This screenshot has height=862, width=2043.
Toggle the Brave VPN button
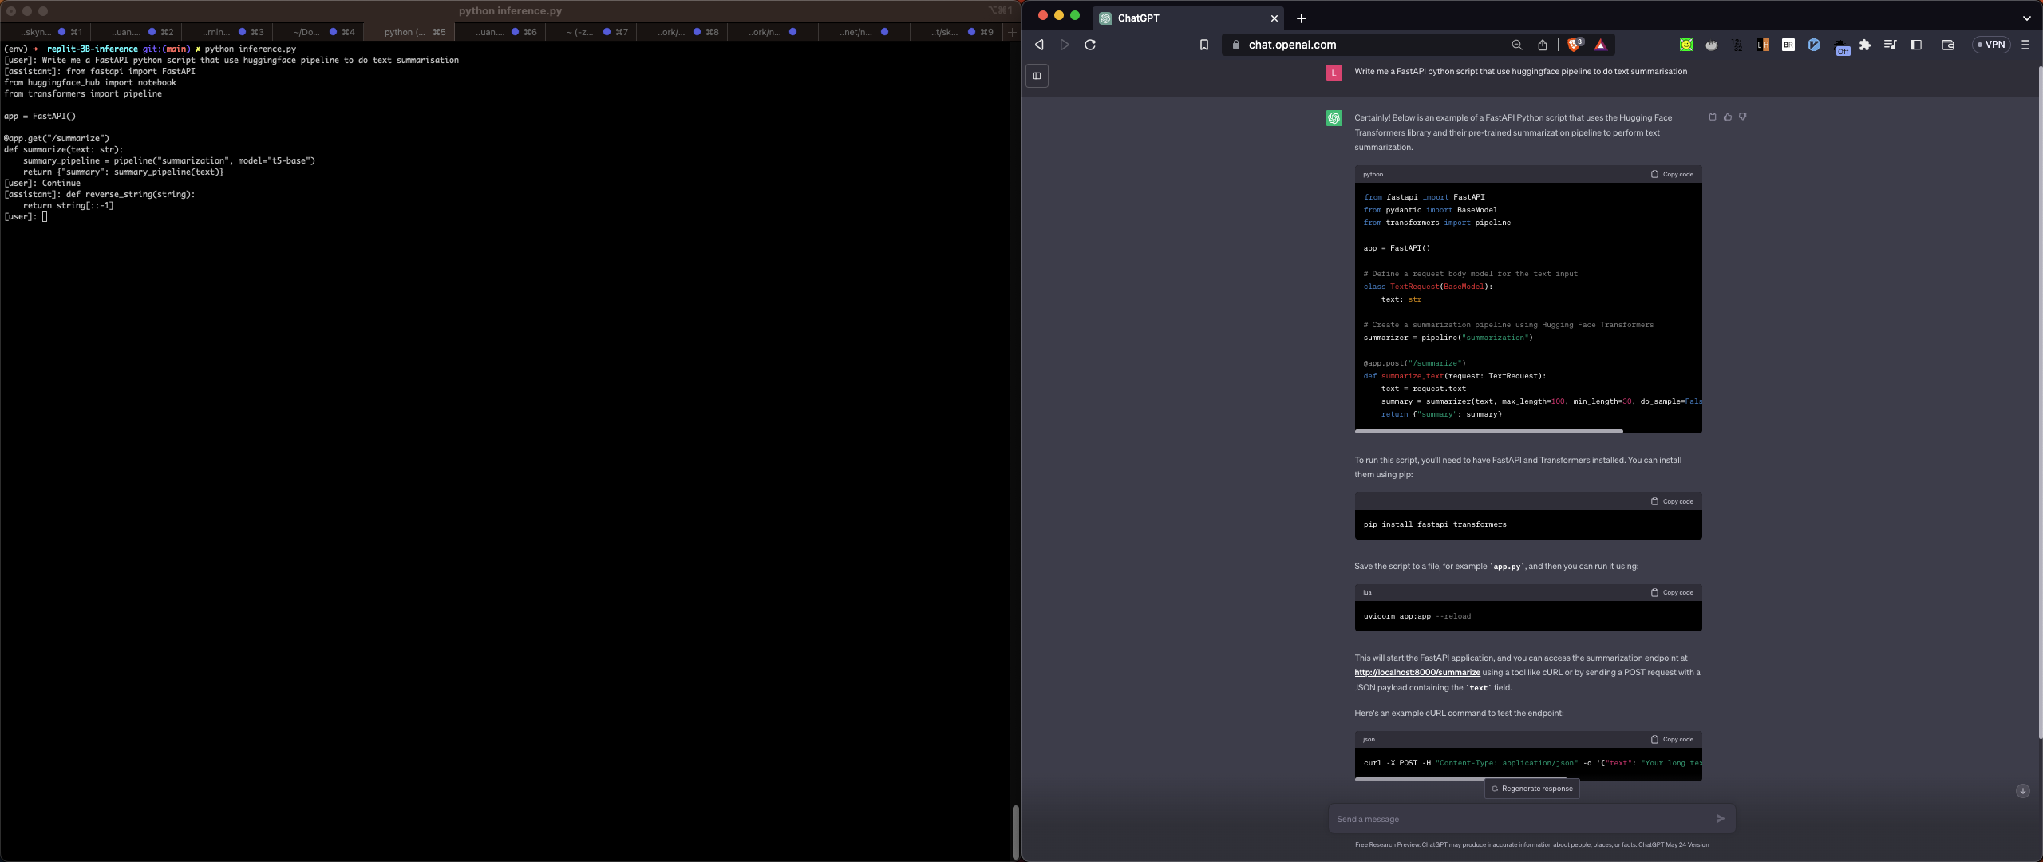pos(1990,45)
